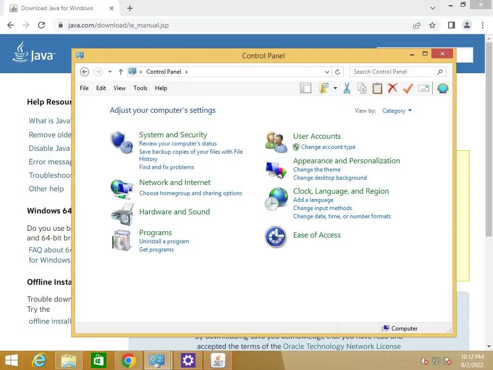Open Internet Explorer from taskbar

pyautogui.click(x=39, y=360)
